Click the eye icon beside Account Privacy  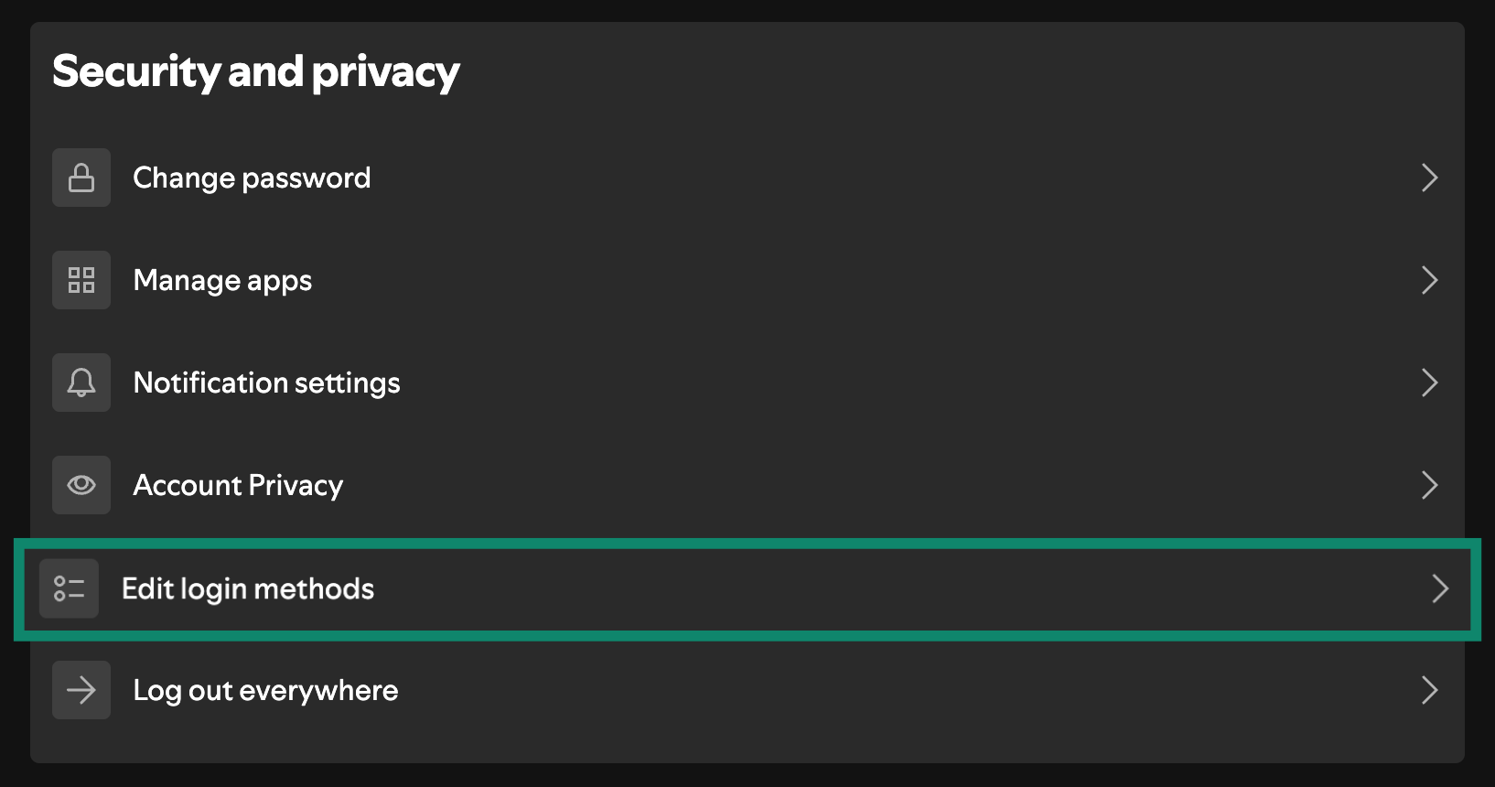[x=81, y=485]
